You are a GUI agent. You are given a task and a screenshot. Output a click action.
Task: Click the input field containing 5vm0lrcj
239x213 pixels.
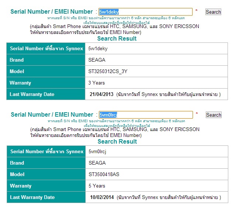point(145,115)
